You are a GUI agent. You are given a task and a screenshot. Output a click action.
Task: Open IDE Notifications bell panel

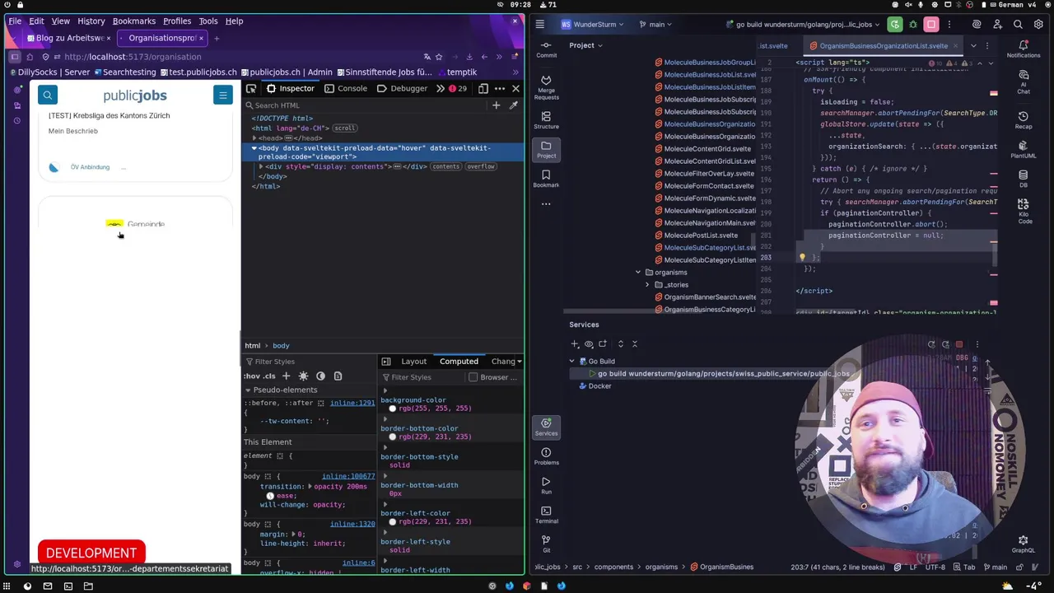[x=1024, y=49]
